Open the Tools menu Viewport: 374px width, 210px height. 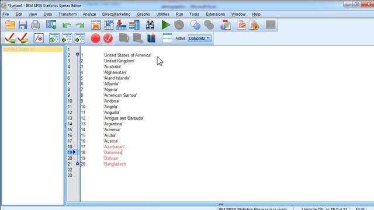point(194,14)
